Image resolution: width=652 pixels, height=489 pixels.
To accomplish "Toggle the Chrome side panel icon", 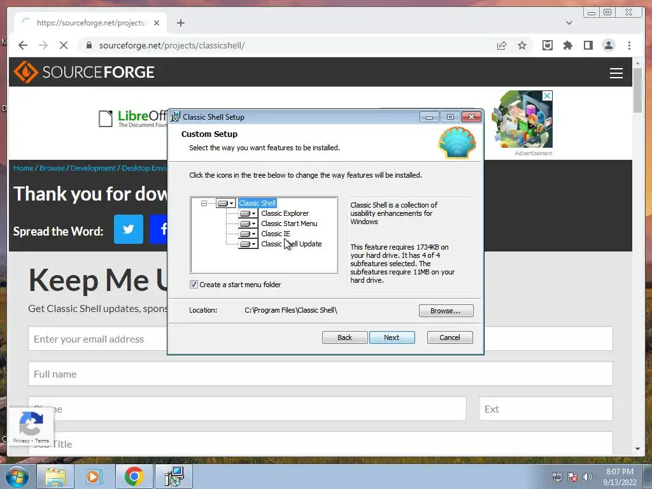I will [x=588, y=45].
